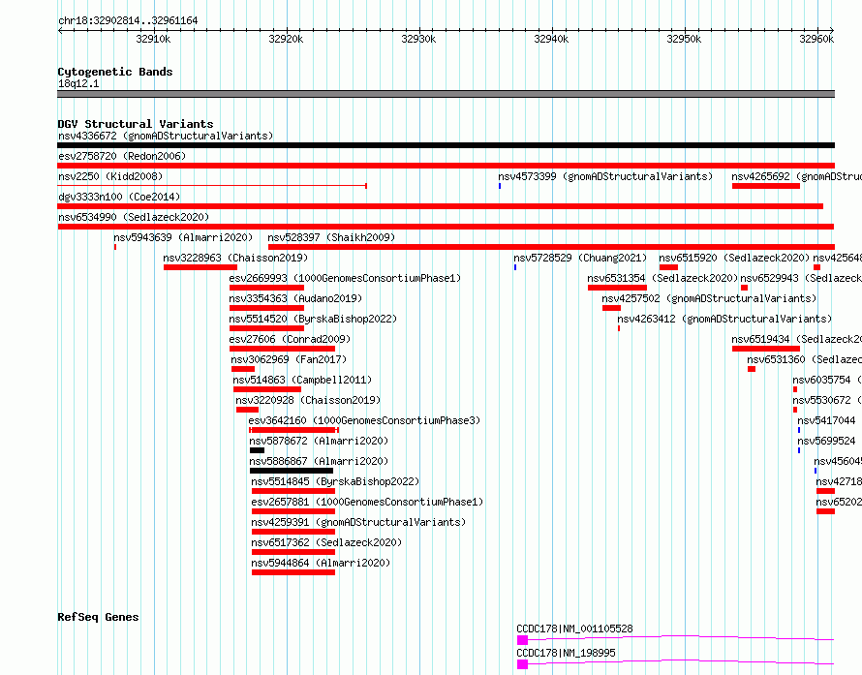Click the nsv5699524 variant label
862x675 pixels.
(x=826, y=441)
